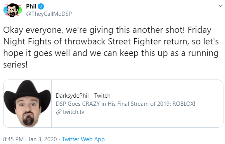Click the Jan 3, 2020 date

(42, 139)
